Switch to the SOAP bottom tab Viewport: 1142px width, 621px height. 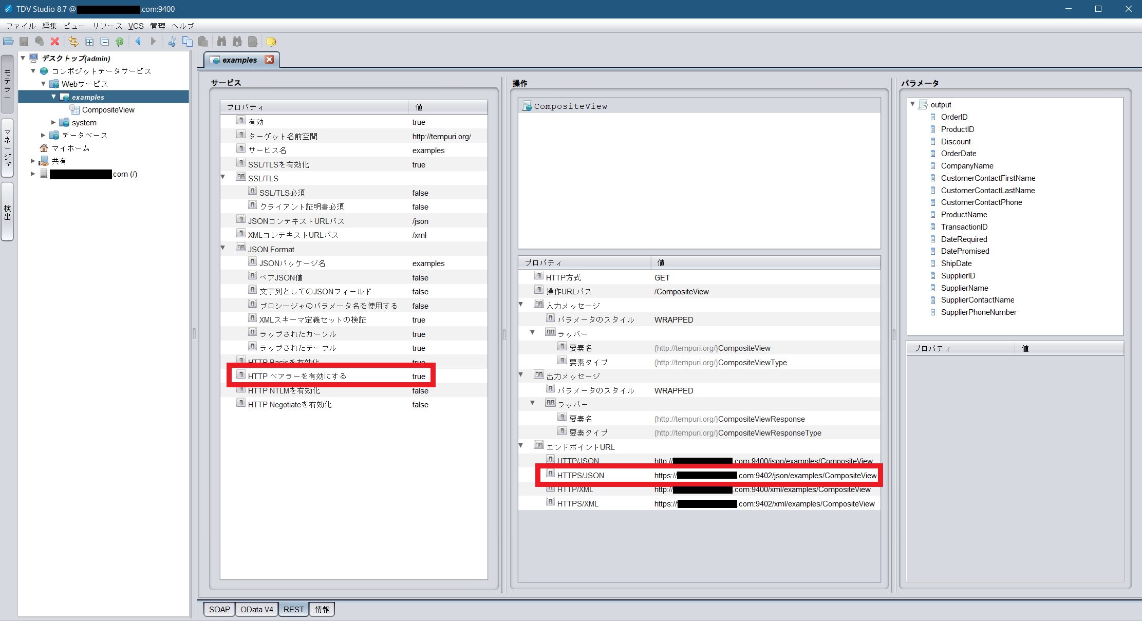[219, 609]
